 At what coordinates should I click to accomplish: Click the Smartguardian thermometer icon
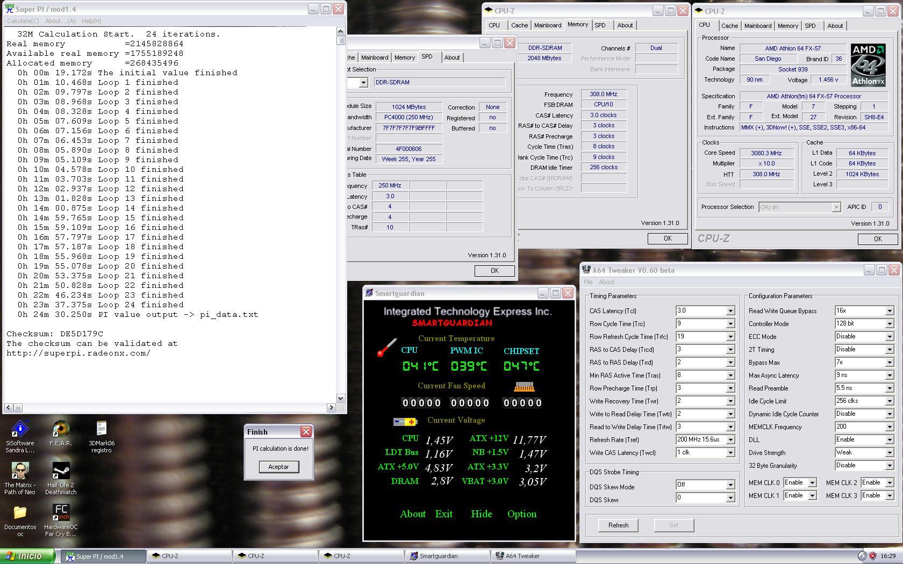(386, 347)
